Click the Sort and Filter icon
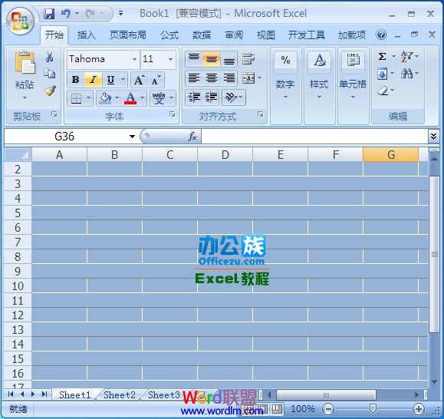This screenshot has width=444, height=419. pyautogui.click(x=406, y=56)
